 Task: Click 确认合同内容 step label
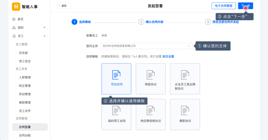pyautogui.click(x=155, y=22)
